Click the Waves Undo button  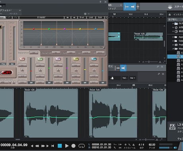pyautogui.click(x=9, y=17)
